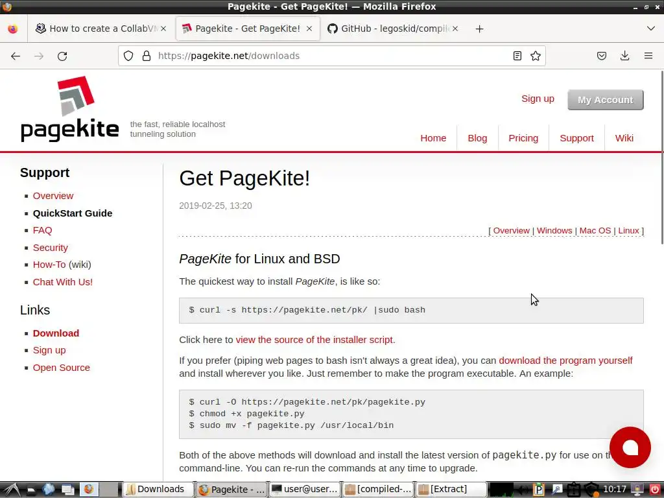This screenshot has height=498, width=664.
Task: Jump to the Windows section link
Action: (554, 231)
